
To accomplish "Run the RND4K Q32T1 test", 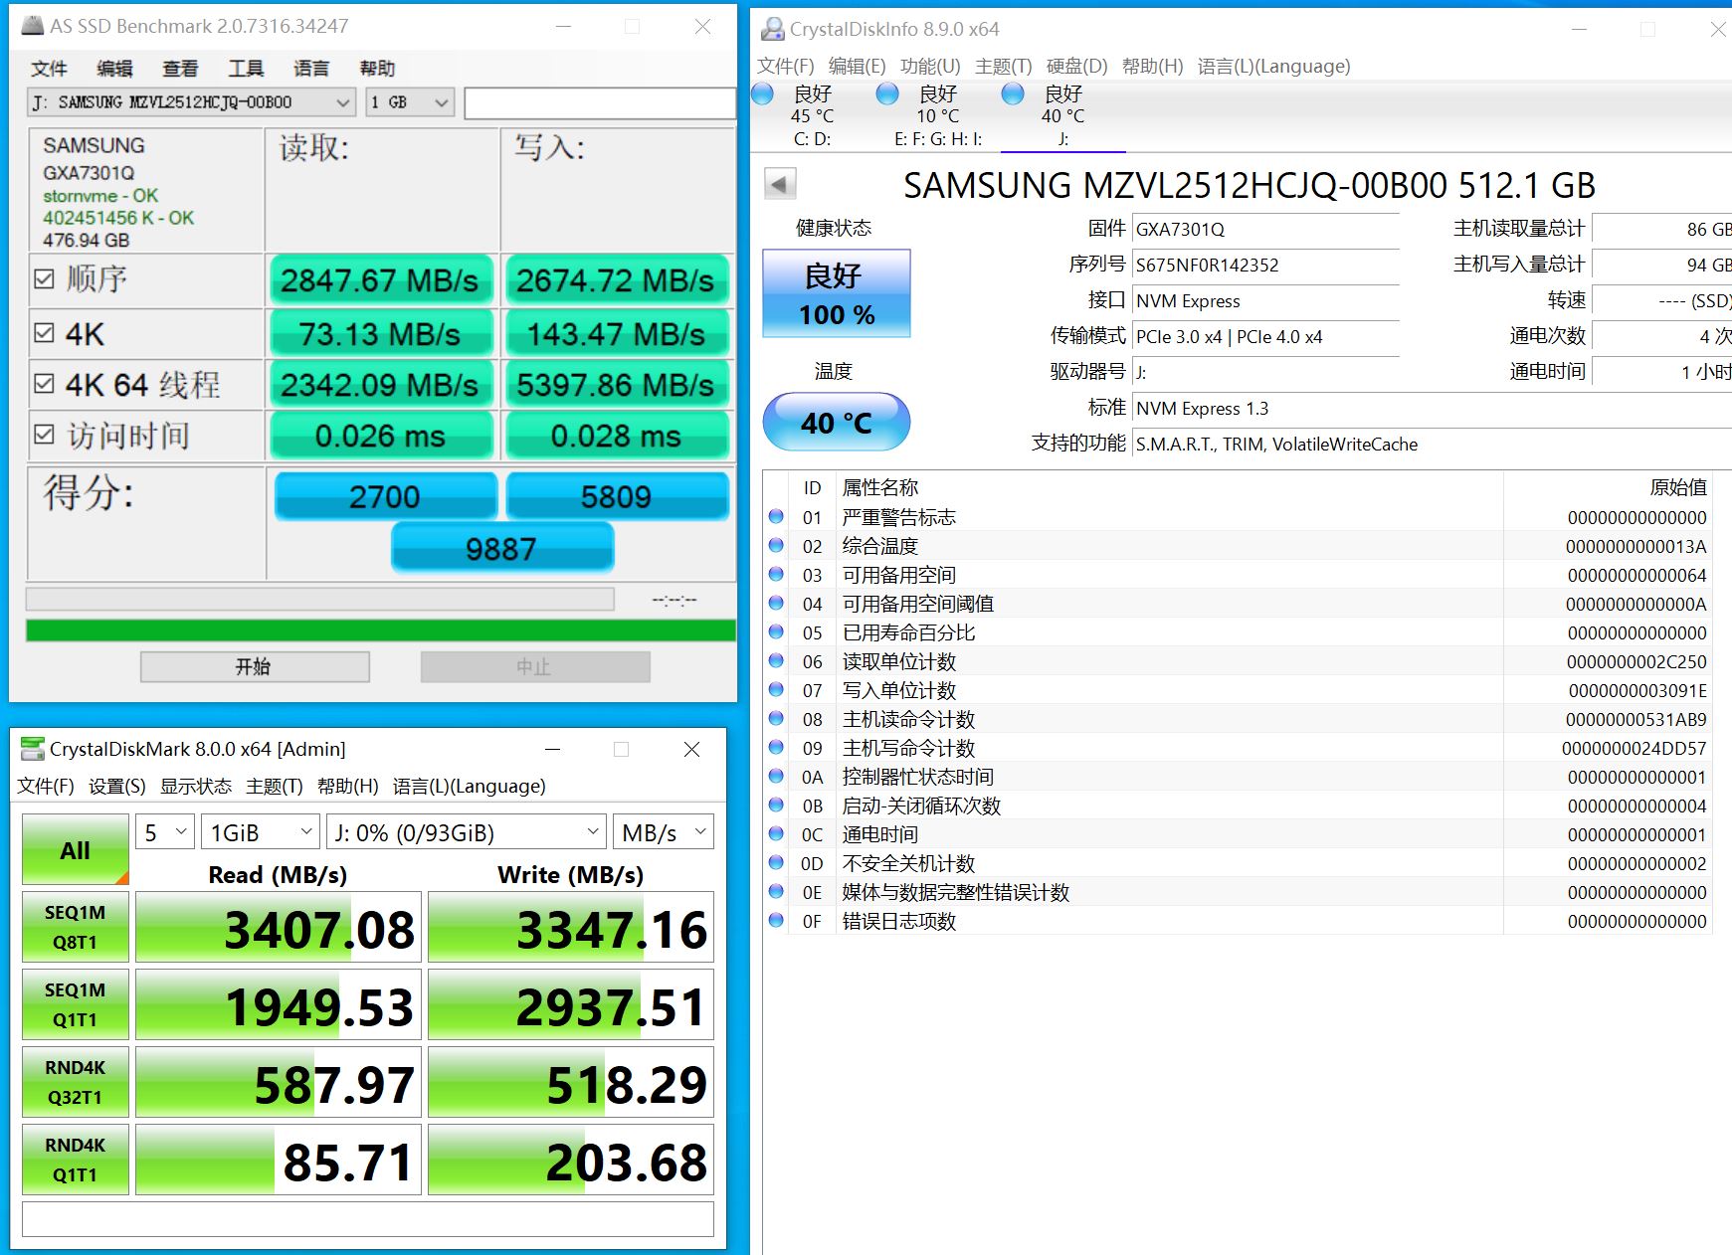I will coord(76,1082).
